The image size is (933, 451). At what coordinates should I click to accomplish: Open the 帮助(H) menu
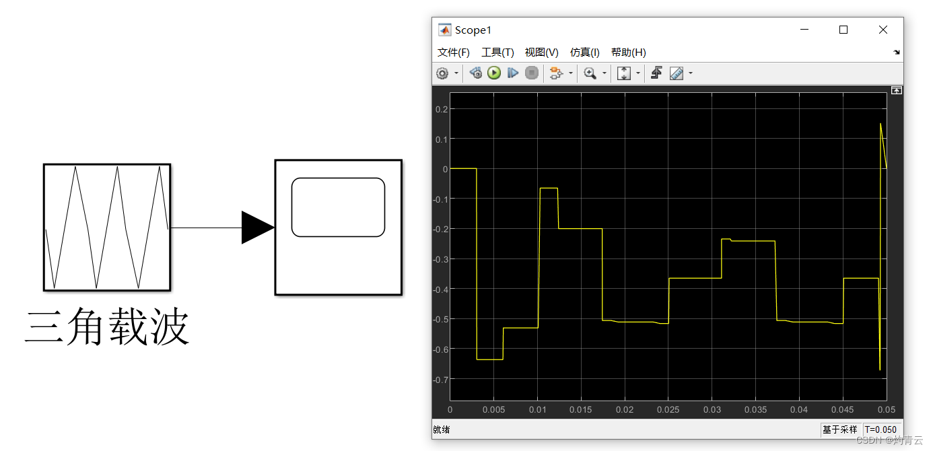(629, 53)
